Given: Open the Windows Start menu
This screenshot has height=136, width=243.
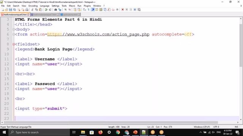Looking at the screenshot, I should tap(4, 132).
